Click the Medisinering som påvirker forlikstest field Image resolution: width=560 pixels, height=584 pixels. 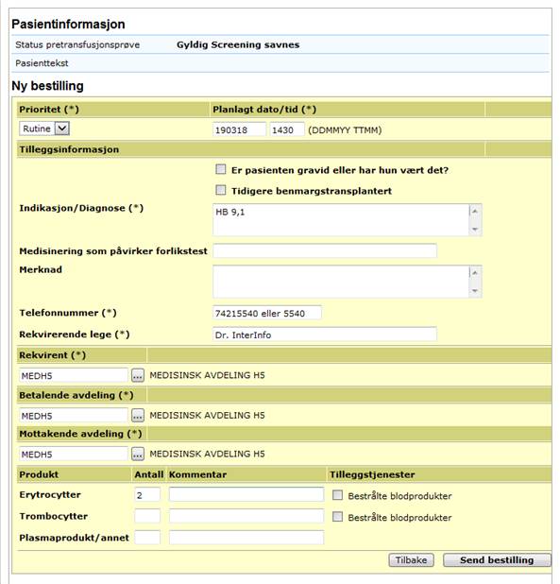pos(325,250)
